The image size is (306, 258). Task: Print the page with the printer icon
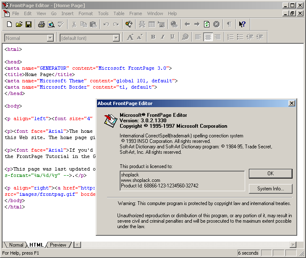[x=42, y=24]
